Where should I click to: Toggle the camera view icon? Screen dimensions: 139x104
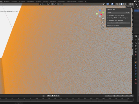[103, 25]
